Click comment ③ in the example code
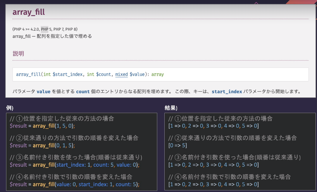Screen dimensions: 317x192 click(x=76, y=157)
